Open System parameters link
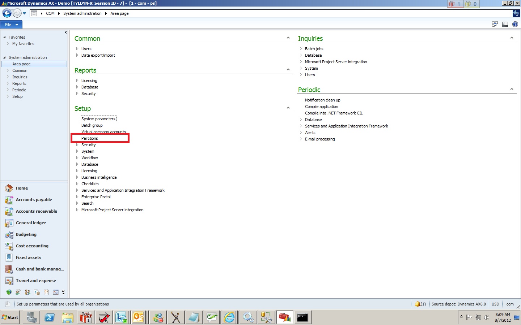Screen dimensions: 521x325 (x=98, y=119)
